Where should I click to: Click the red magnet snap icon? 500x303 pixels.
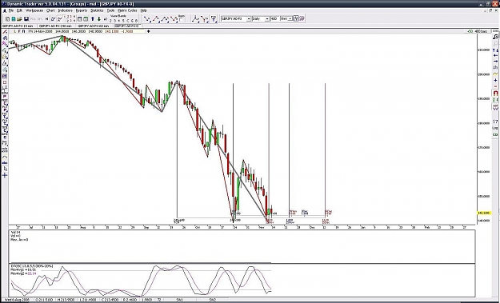click(495, 93)
